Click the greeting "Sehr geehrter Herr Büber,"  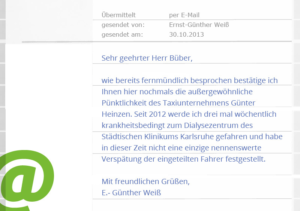coord(147,58)
